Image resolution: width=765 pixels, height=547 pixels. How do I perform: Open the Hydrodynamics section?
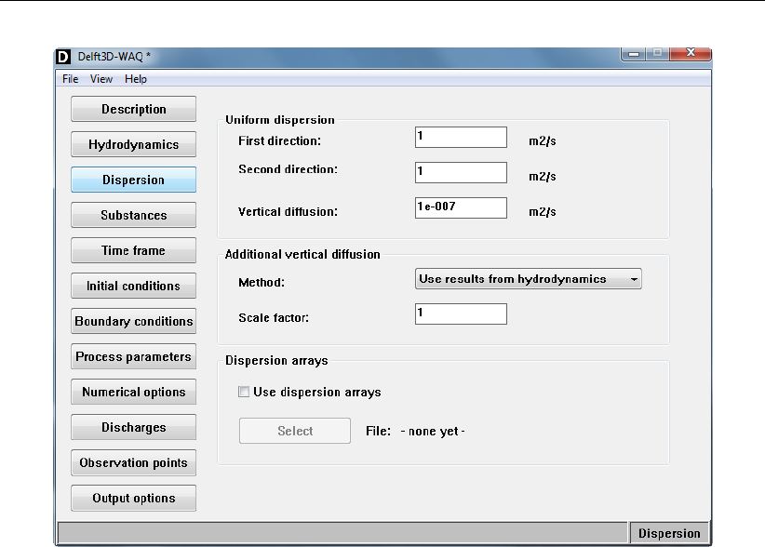(x=134, y=144)
